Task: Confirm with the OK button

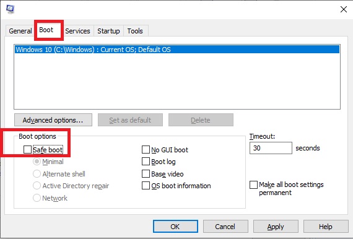Action: click(175, 227)
